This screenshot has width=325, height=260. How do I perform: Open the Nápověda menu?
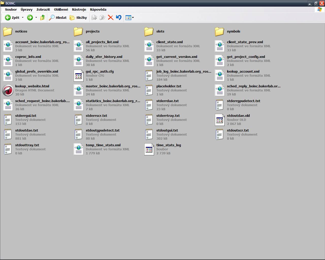click(98, 9)
